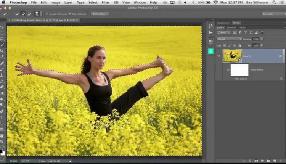Open the Select menu

tap(93, 2)
